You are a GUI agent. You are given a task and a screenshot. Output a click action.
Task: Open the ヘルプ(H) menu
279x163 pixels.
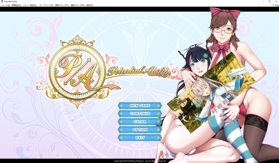[275, 5]
